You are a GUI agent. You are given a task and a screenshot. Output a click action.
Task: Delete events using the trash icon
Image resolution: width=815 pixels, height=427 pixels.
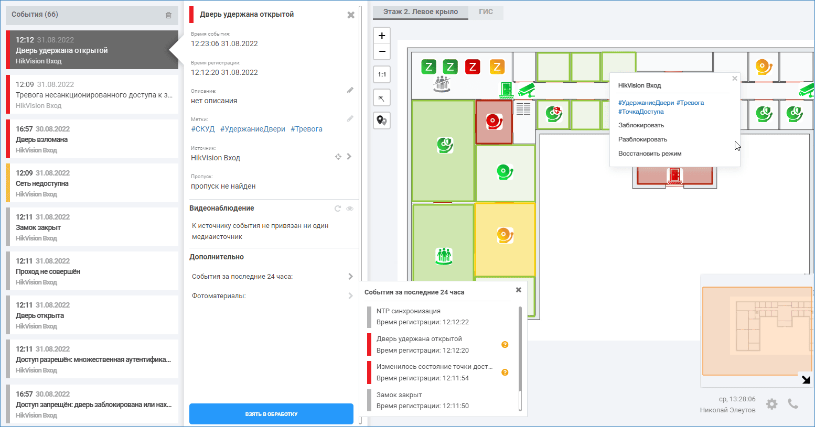click(x=168, y=15)
